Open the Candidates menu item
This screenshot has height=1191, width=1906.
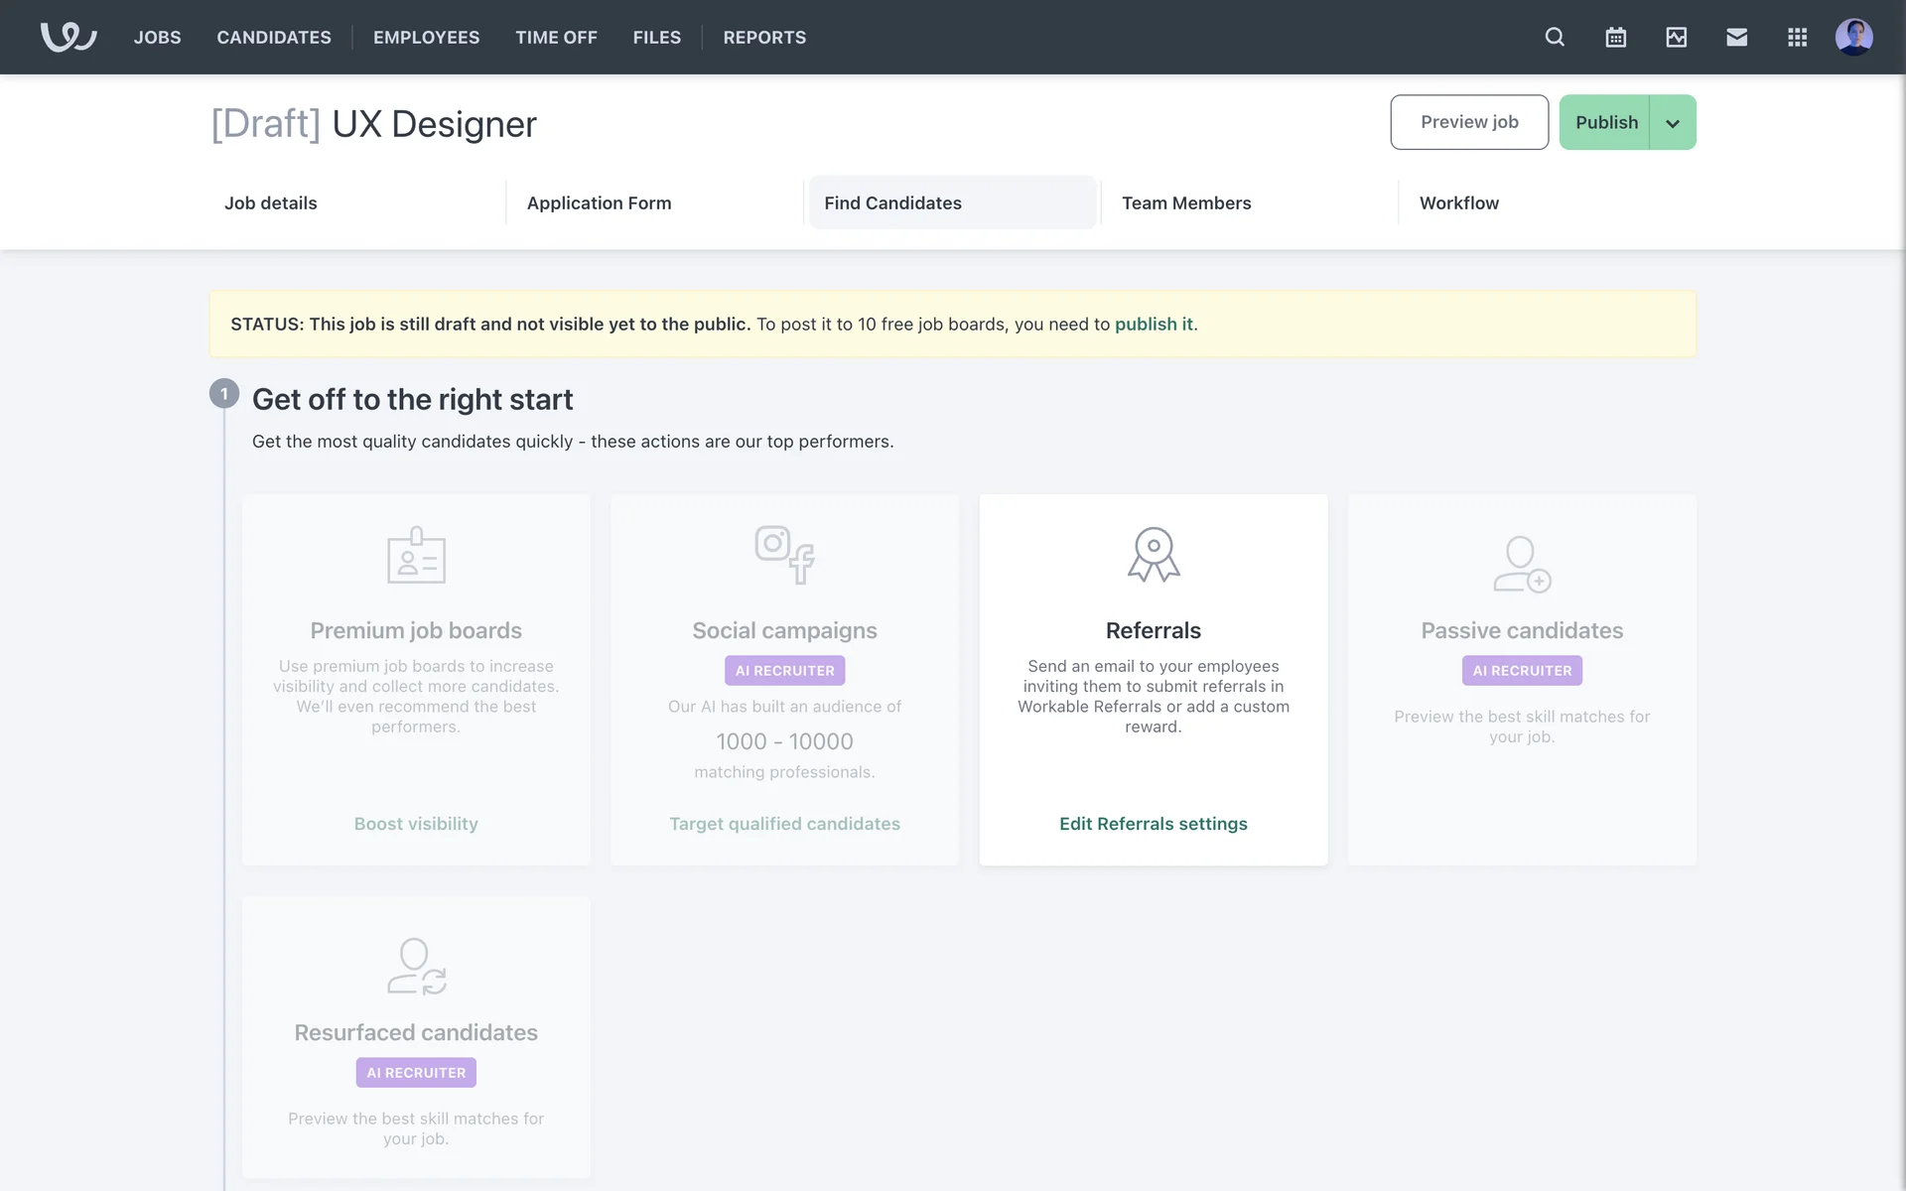(274, 37)
